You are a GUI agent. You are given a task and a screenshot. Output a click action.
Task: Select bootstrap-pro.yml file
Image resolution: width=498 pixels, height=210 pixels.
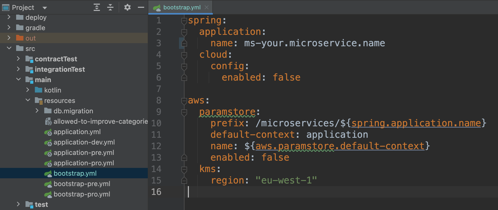(x=82, y=194)
